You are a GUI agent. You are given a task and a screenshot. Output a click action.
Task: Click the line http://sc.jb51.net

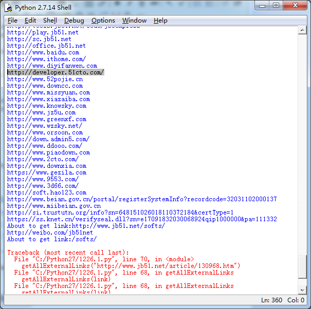(39, 39)
